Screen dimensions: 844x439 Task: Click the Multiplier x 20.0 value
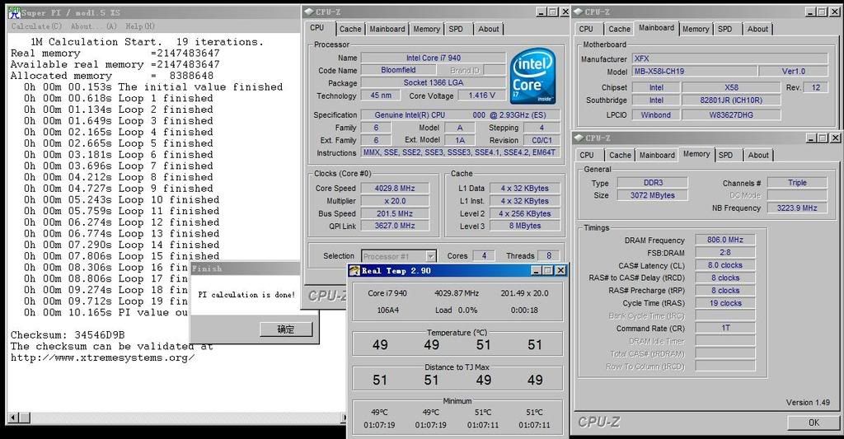(395, 201)
